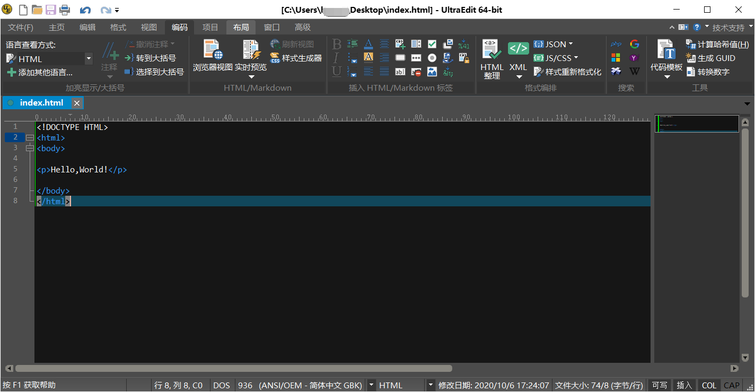755x392 pixels.
Task: Open the status bar encoding dropdown arrow
Action: click(372, 386)
